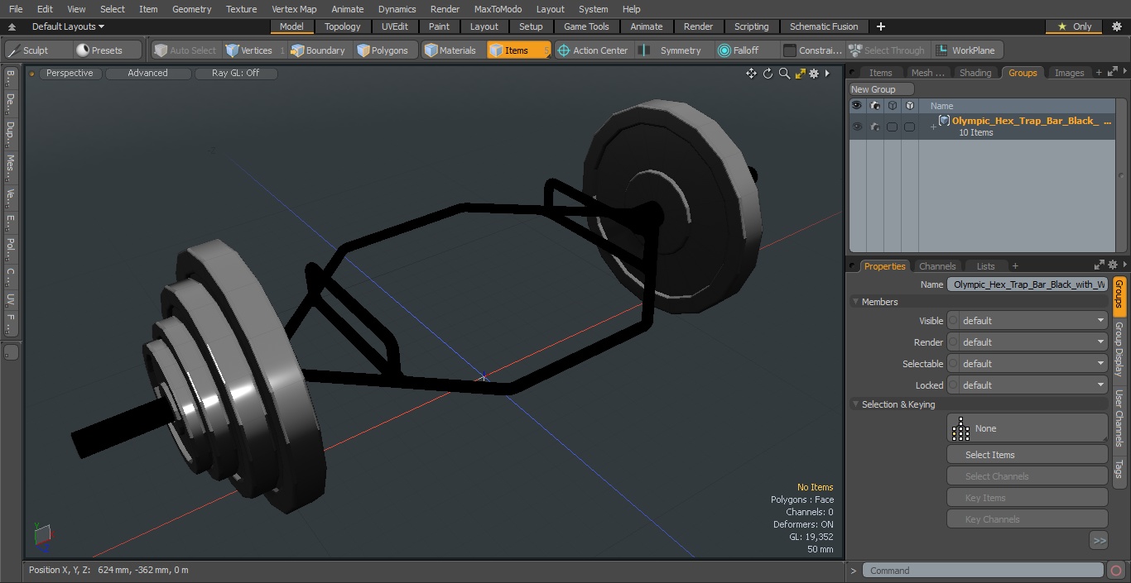Toggle the Ray GL: Off button
Screen dimensions: 1131x583
235,73
